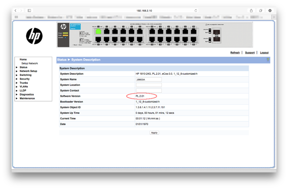288x189 pixels.
Task: Expand the Security arrow
Action: coord(17,79)
